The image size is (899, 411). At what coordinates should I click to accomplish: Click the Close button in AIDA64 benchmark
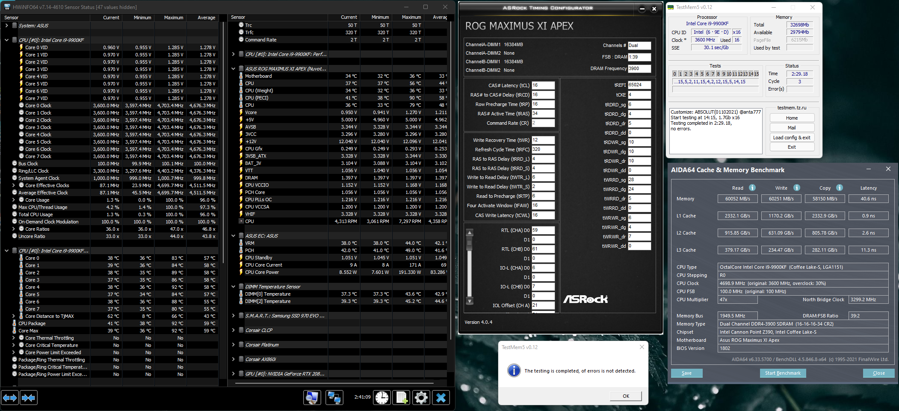point(878,373)
